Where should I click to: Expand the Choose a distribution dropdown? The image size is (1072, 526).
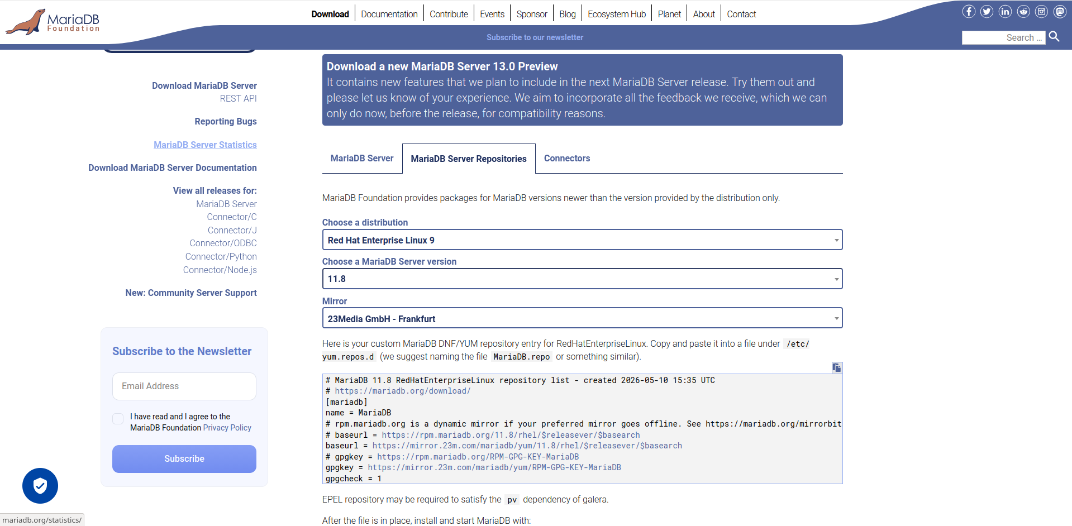582,240
